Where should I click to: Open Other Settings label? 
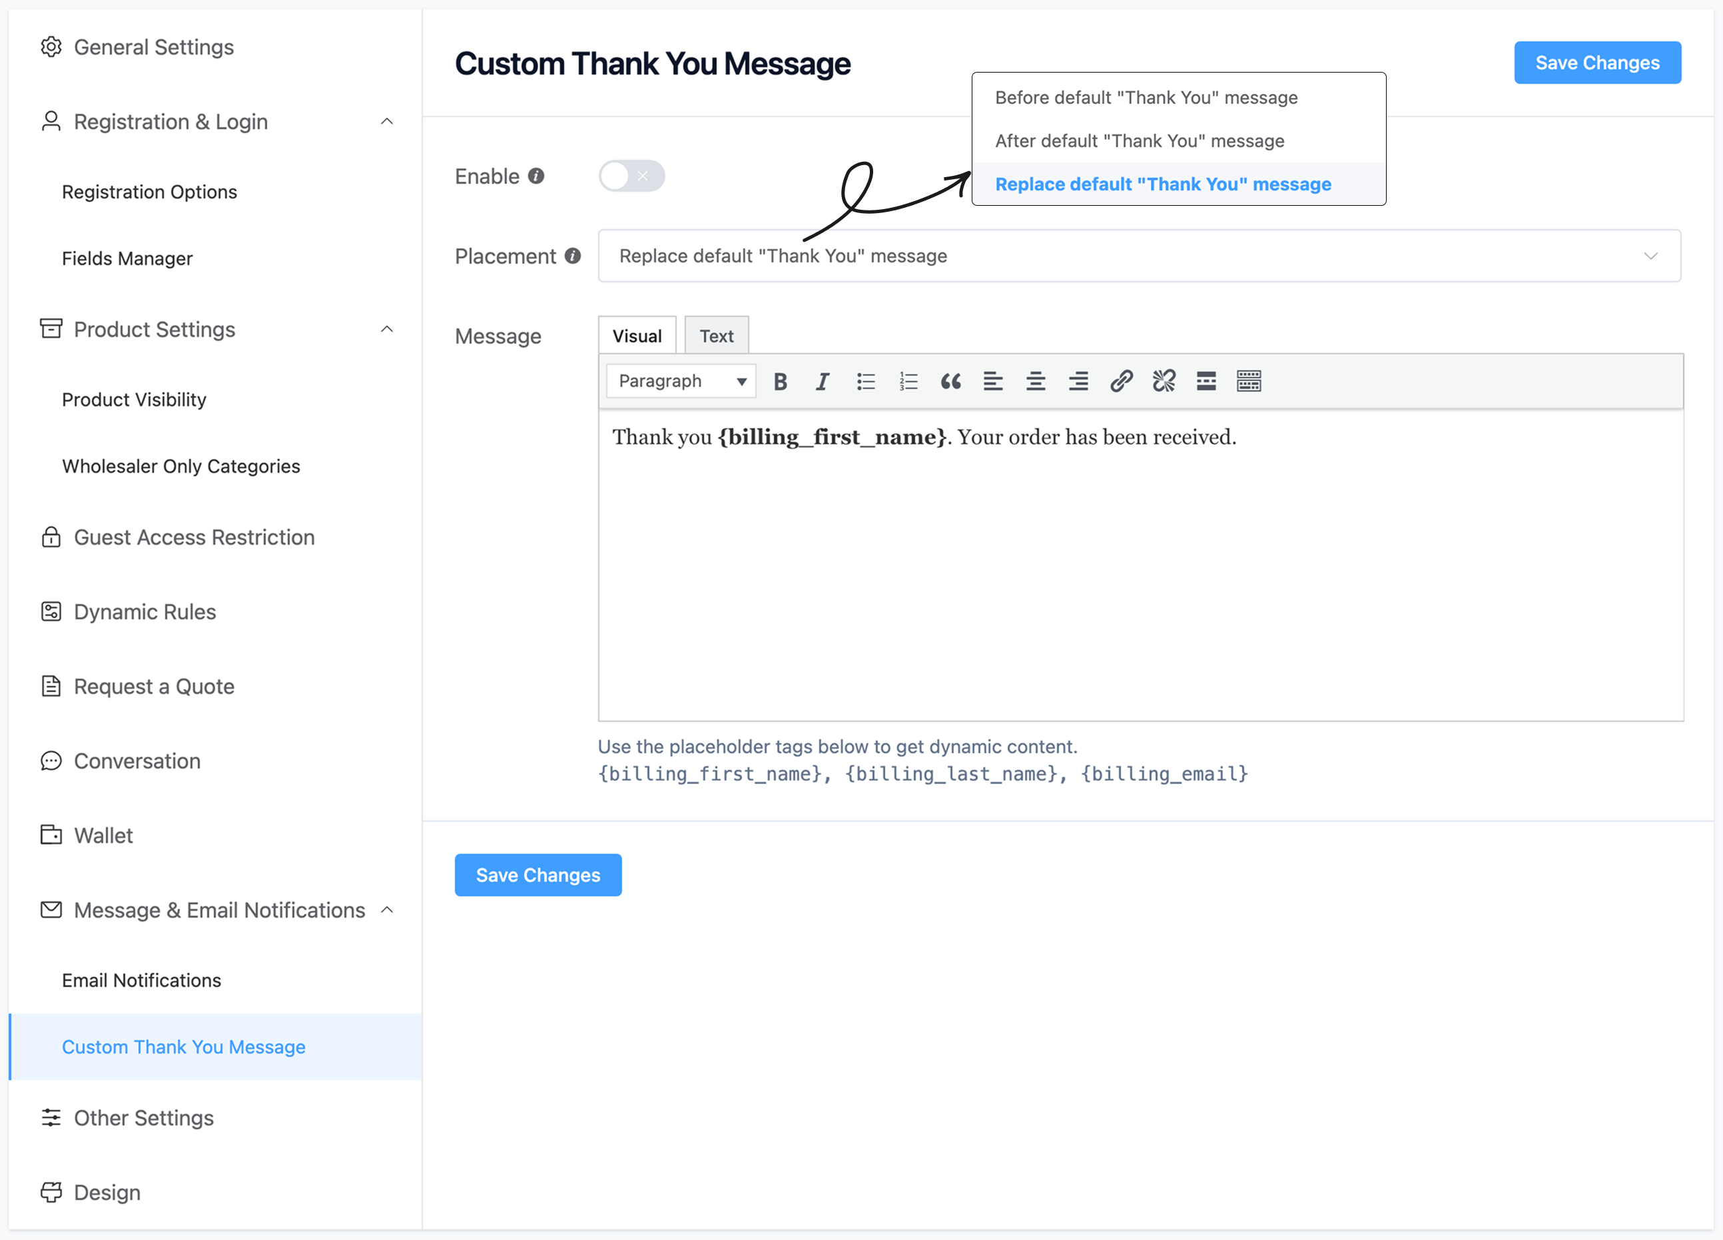tap(145, 1117)
